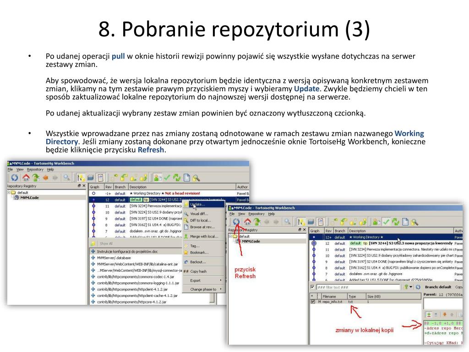
Task: Expand Change phase to submenu
Action: (x=204, y=289)
